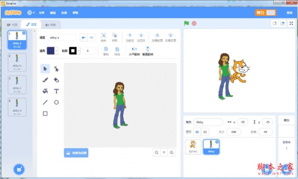Click the black outline color swatch

coord(73,51)
